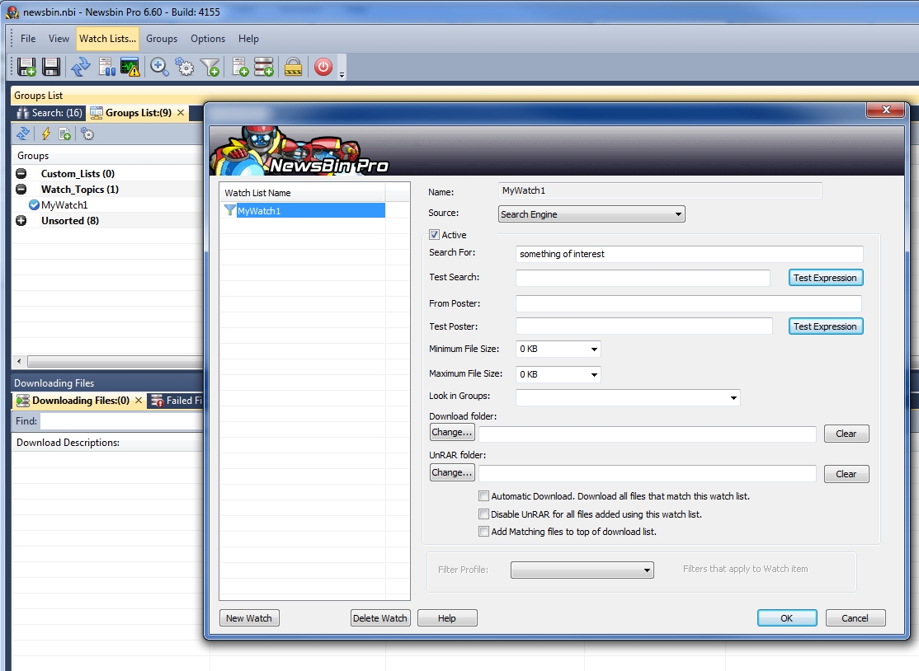Open the View menu
The image size is (919, 671).
(59, 39)
